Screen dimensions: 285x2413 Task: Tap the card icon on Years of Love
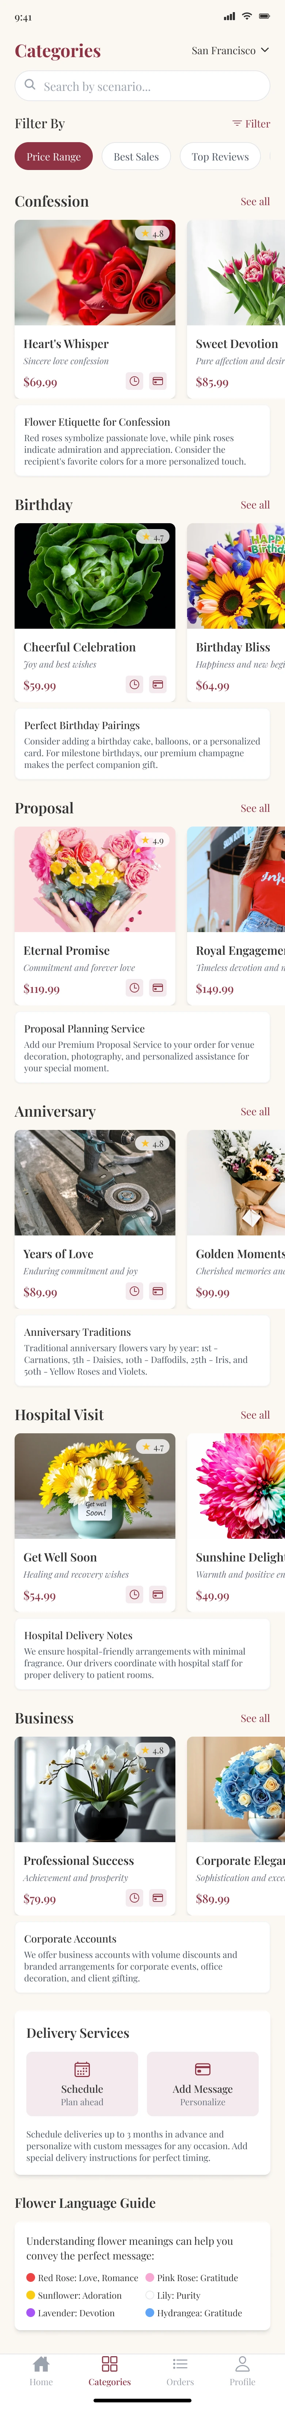coord(158,1292)
